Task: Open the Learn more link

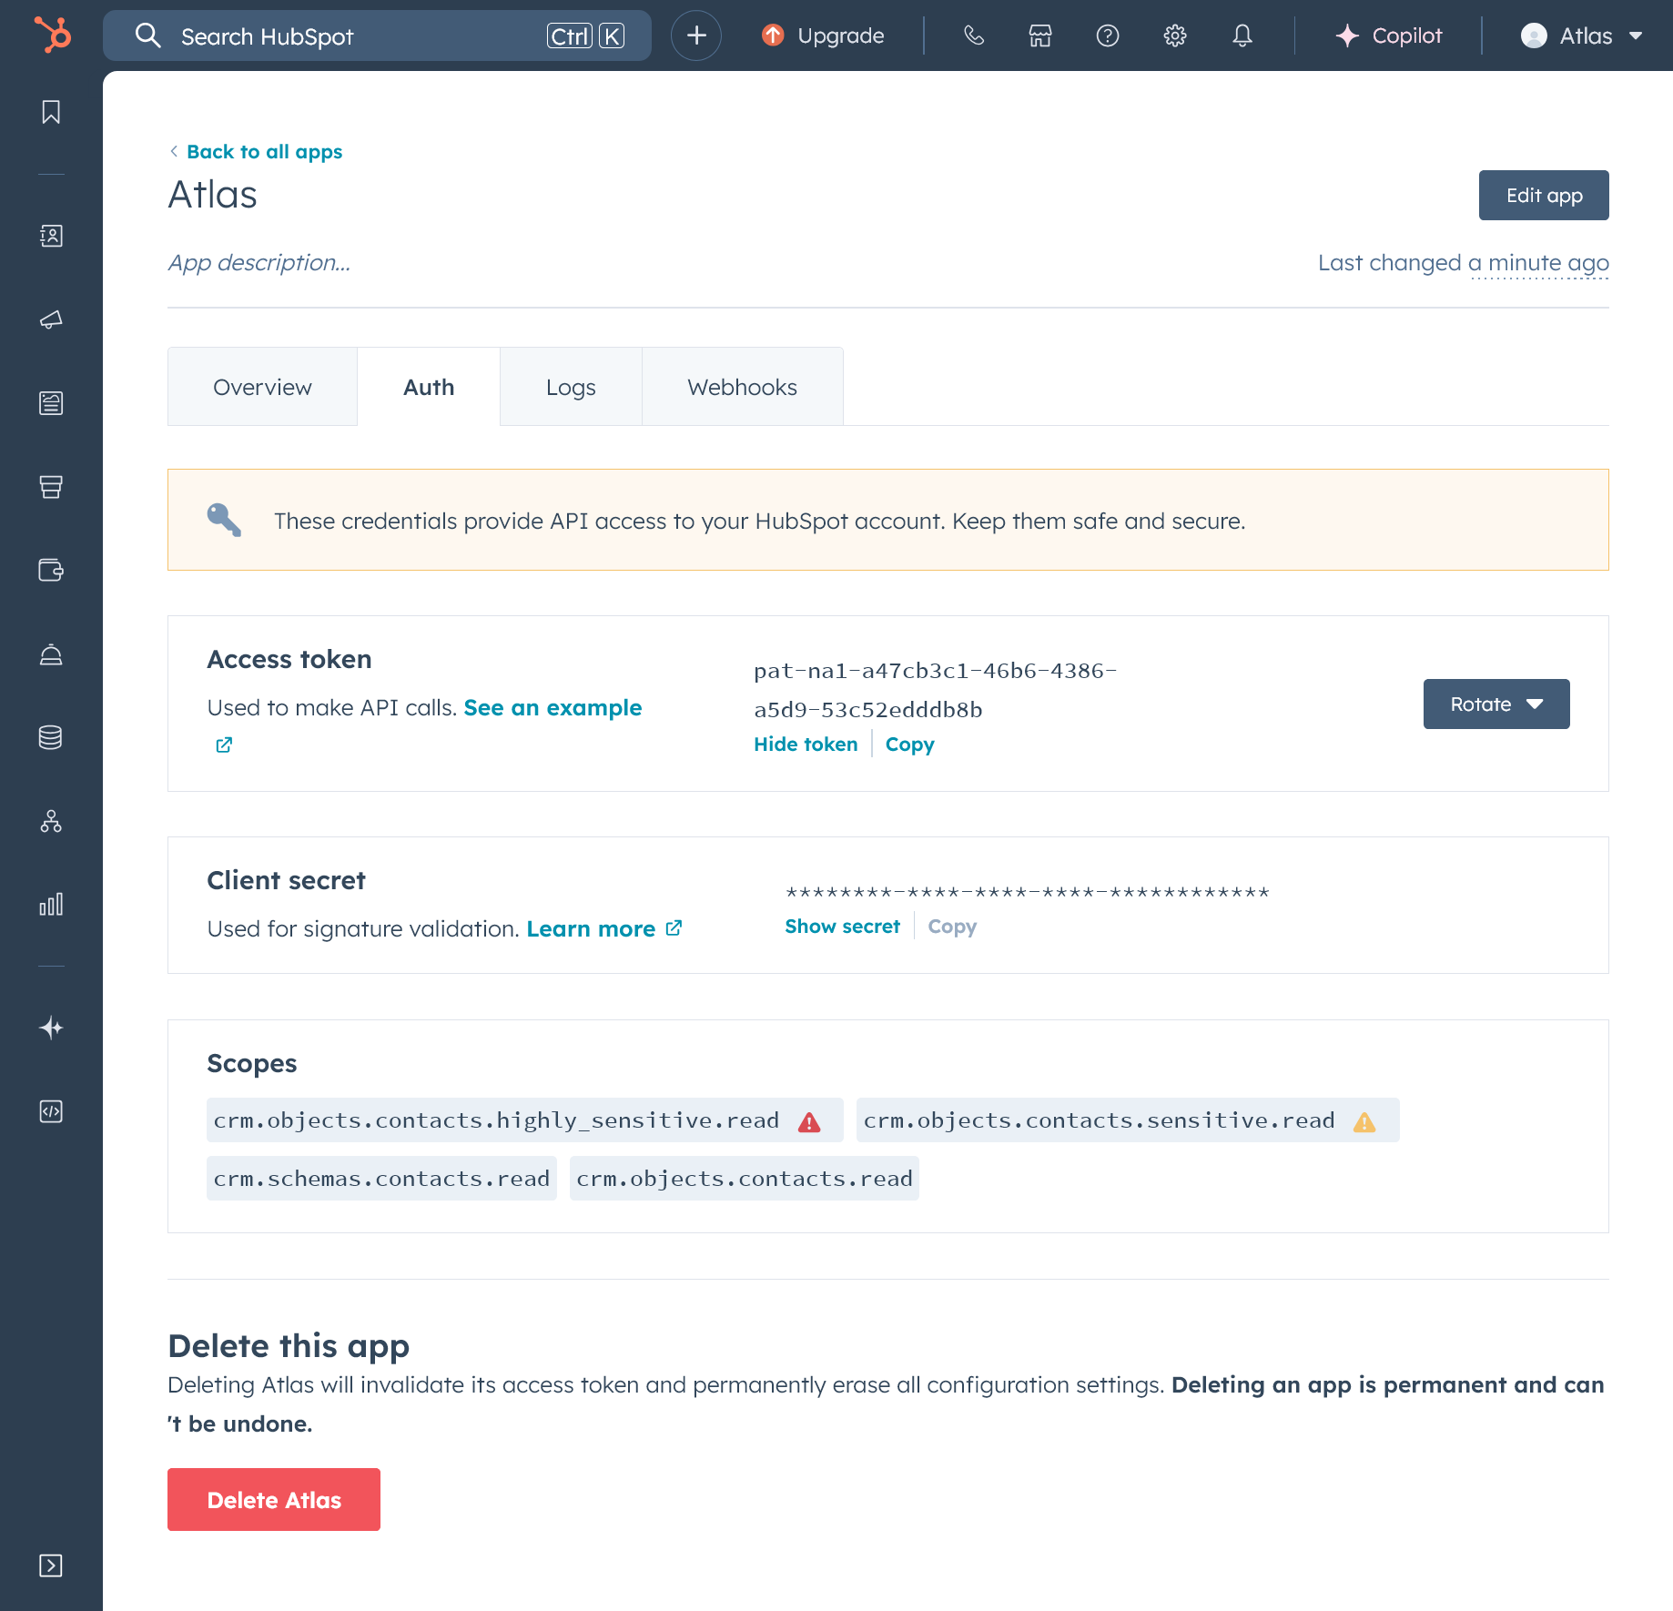Action: (604, 928)
